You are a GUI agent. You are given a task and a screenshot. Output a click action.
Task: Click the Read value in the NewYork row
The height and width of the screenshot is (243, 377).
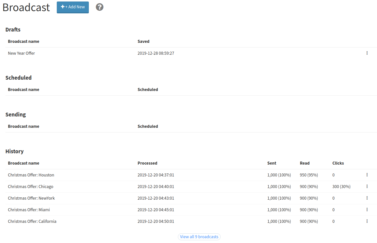[x=309, y=198]
